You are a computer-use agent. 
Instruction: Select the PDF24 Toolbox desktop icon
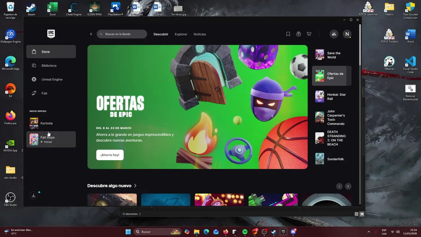389,36
